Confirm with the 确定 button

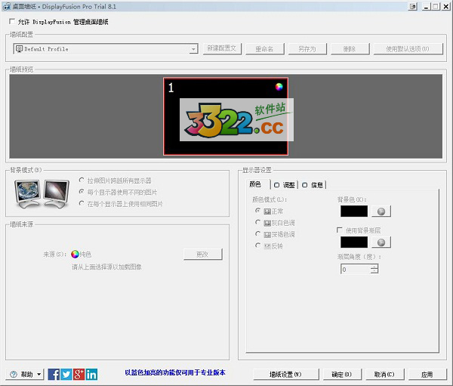pyautogui.click(x=342, y=375)
